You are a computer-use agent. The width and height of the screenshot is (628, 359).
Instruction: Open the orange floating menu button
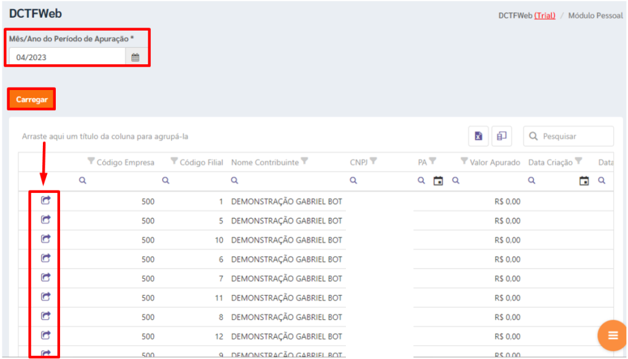click(x=613, y=335)
